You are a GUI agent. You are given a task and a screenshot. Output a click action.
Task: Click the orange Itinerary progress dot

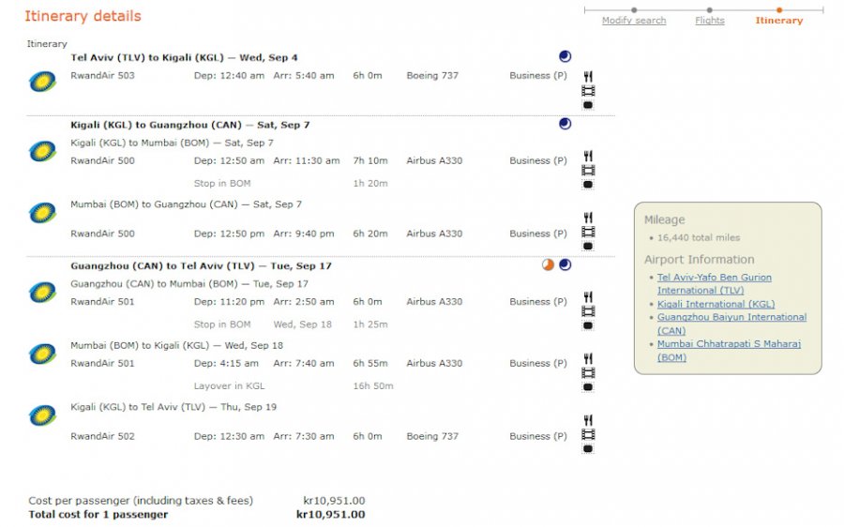point(779,9)
